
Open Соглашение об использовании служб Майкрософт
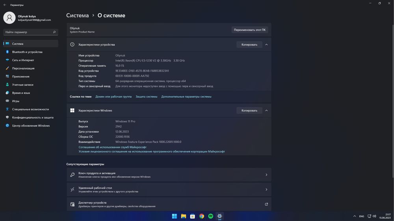point(112,147)
